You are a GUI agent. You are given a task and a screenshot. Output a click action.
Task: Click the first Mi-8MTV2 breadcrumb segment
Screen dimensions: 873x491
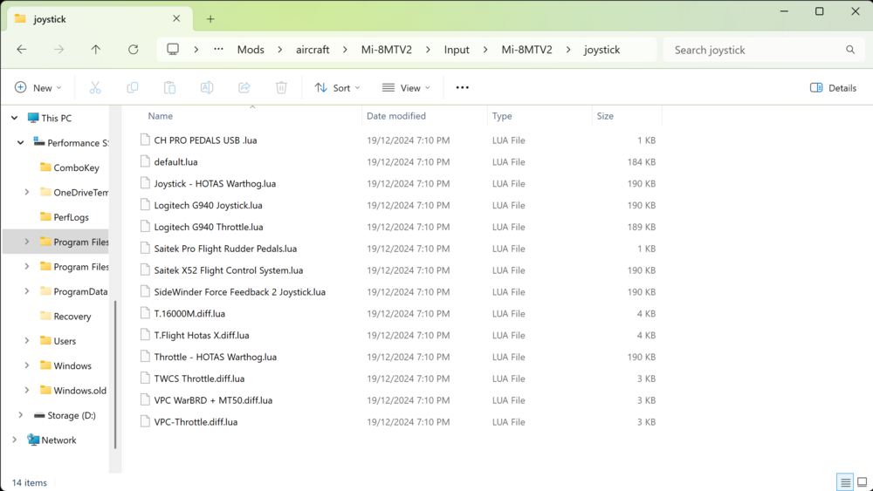tap(387, 50)
